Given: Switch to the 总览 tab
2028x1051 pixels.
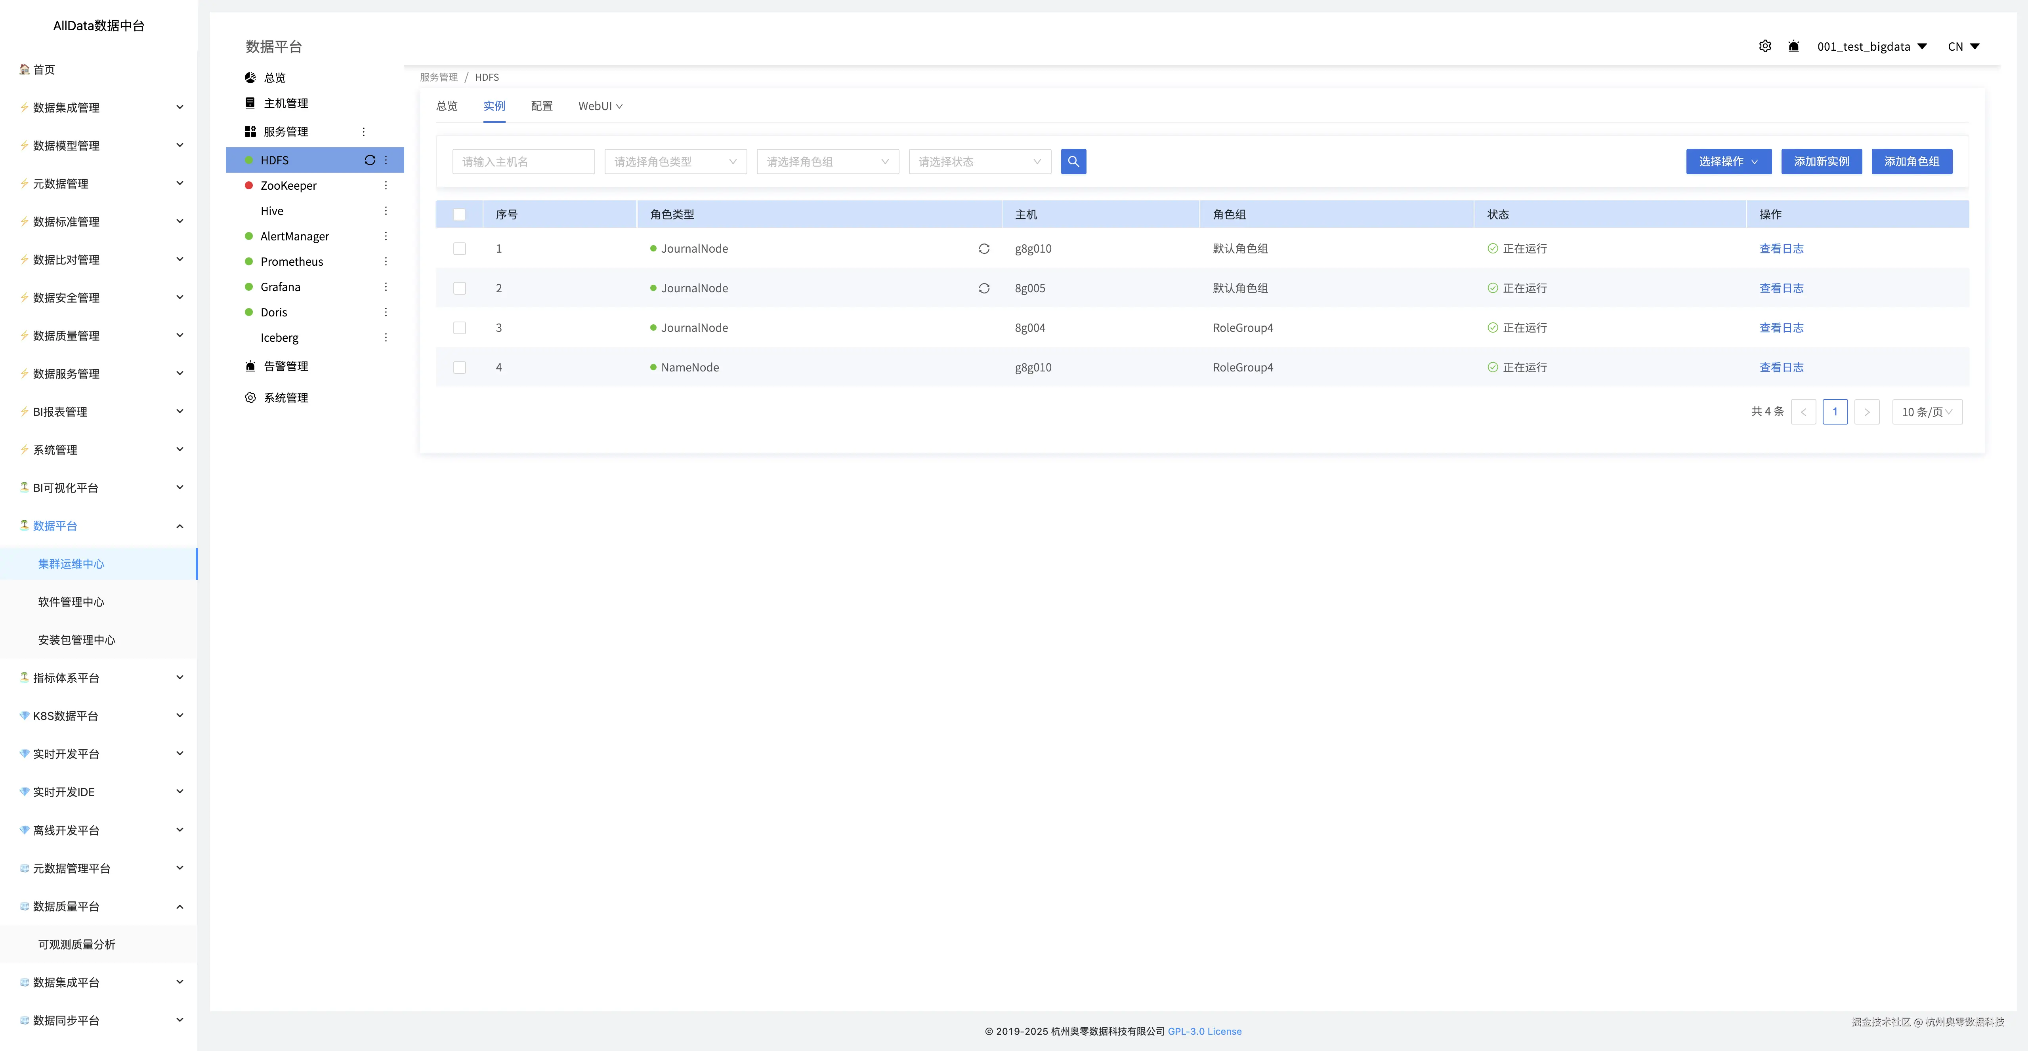Looking at the screenshot, I should pos(447,106).
